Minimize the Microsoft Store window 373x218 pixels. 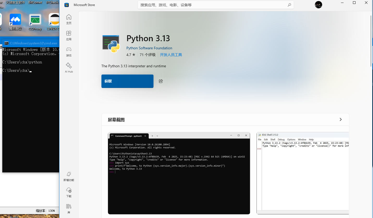(342, 3)
